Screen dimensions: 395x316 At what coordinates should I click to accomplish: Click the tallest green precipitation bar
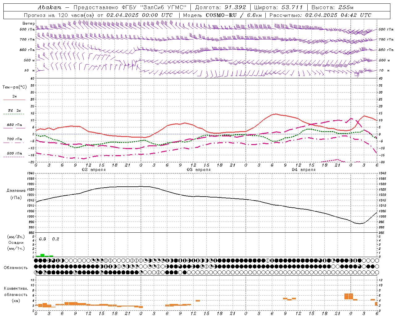(43, 255)
